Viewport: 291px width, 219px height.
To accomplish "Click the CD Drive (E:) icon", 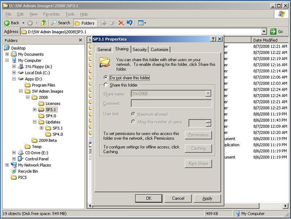I will (x=20, y=152).
